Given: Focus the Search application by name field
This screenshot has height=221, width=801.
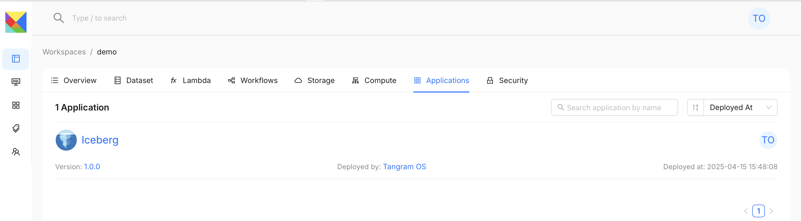Looking at the screenshot, I should 614,107.
